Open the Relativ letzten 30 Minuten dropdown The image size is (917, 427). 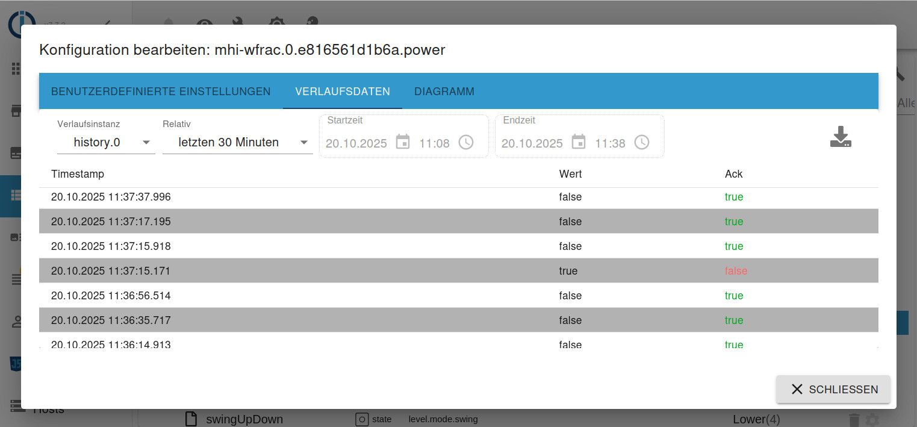coord(238,143)
